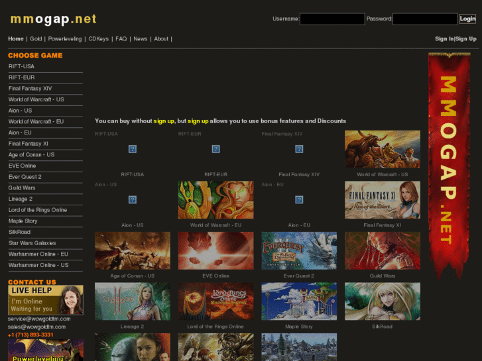
Task: Click the Live Help online banner
Action: [46, 300]
